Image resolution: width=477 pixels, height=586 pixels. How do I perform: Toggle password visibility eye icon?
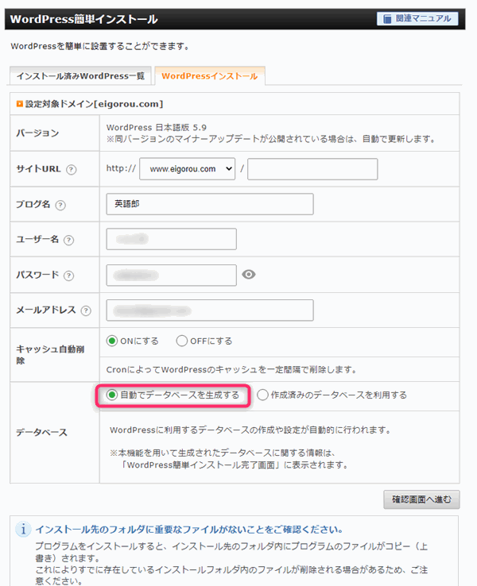click(248, 275)
